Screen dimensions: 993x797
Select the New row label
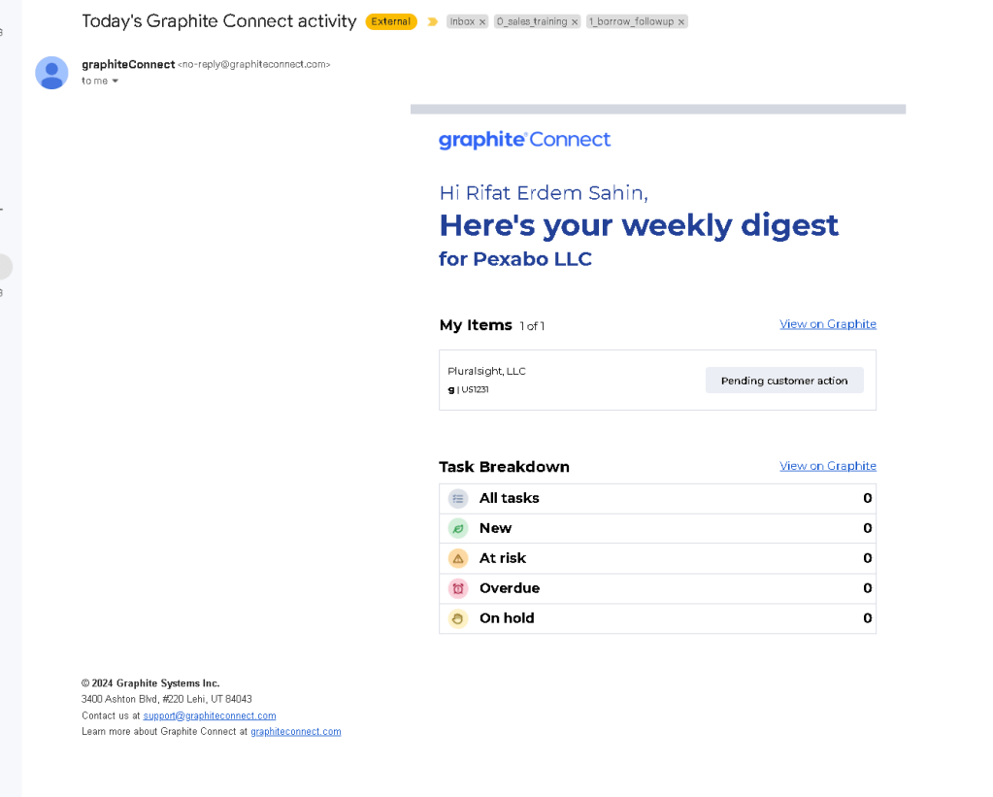click(x=495, y=528)
